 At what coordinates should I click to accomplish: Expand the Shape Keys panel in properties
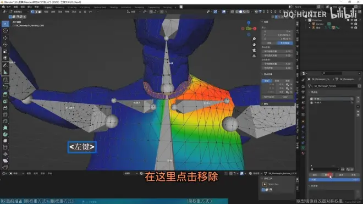coord(310,186)
